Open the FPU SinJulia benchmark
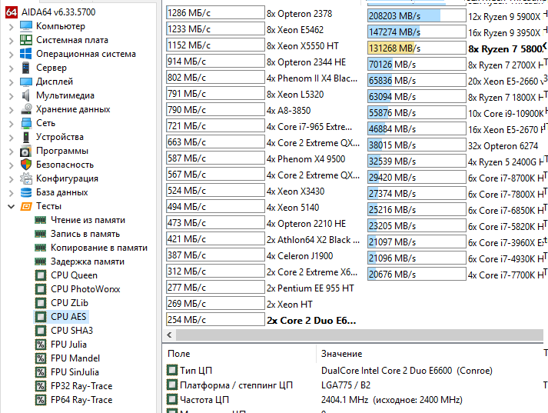Image resolution: width=548 pixels, height=413 pixels. [75, 372]
